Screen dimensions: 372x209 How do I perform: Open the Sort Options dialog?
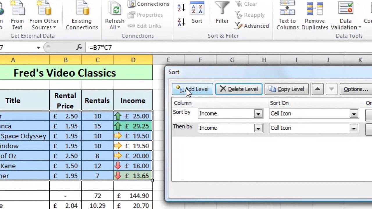[355, 89]
